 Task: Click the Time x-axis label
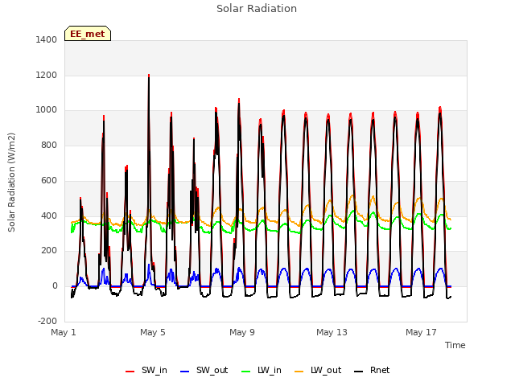455,345
